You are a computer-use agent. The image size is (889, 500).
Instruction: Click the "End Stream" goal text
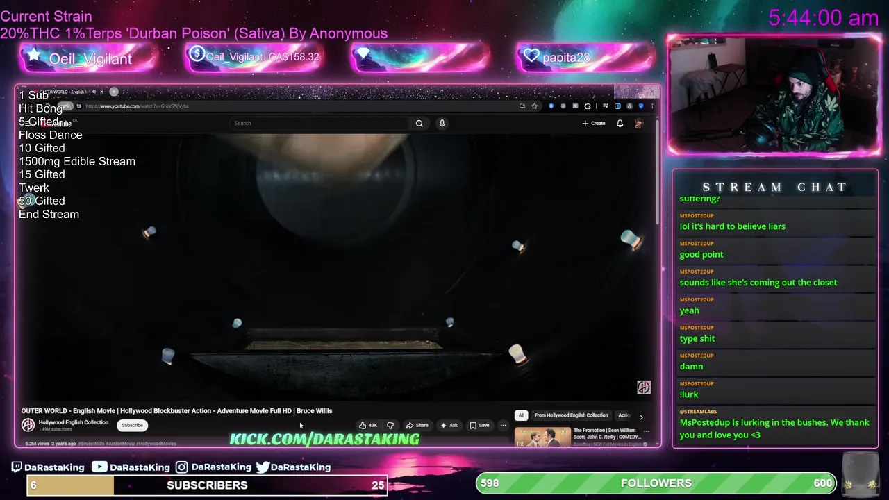tap(49, 214)
